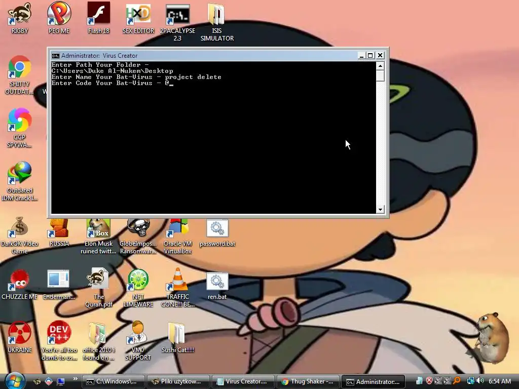Screen dimensions: 519x389
Task: Select the password.bat file
Action: pos(217,233)
